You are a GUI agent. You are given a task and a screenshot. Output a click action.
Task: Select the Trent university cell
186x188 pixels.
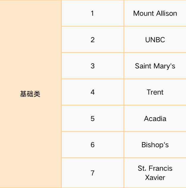click(x=155, y=92)
